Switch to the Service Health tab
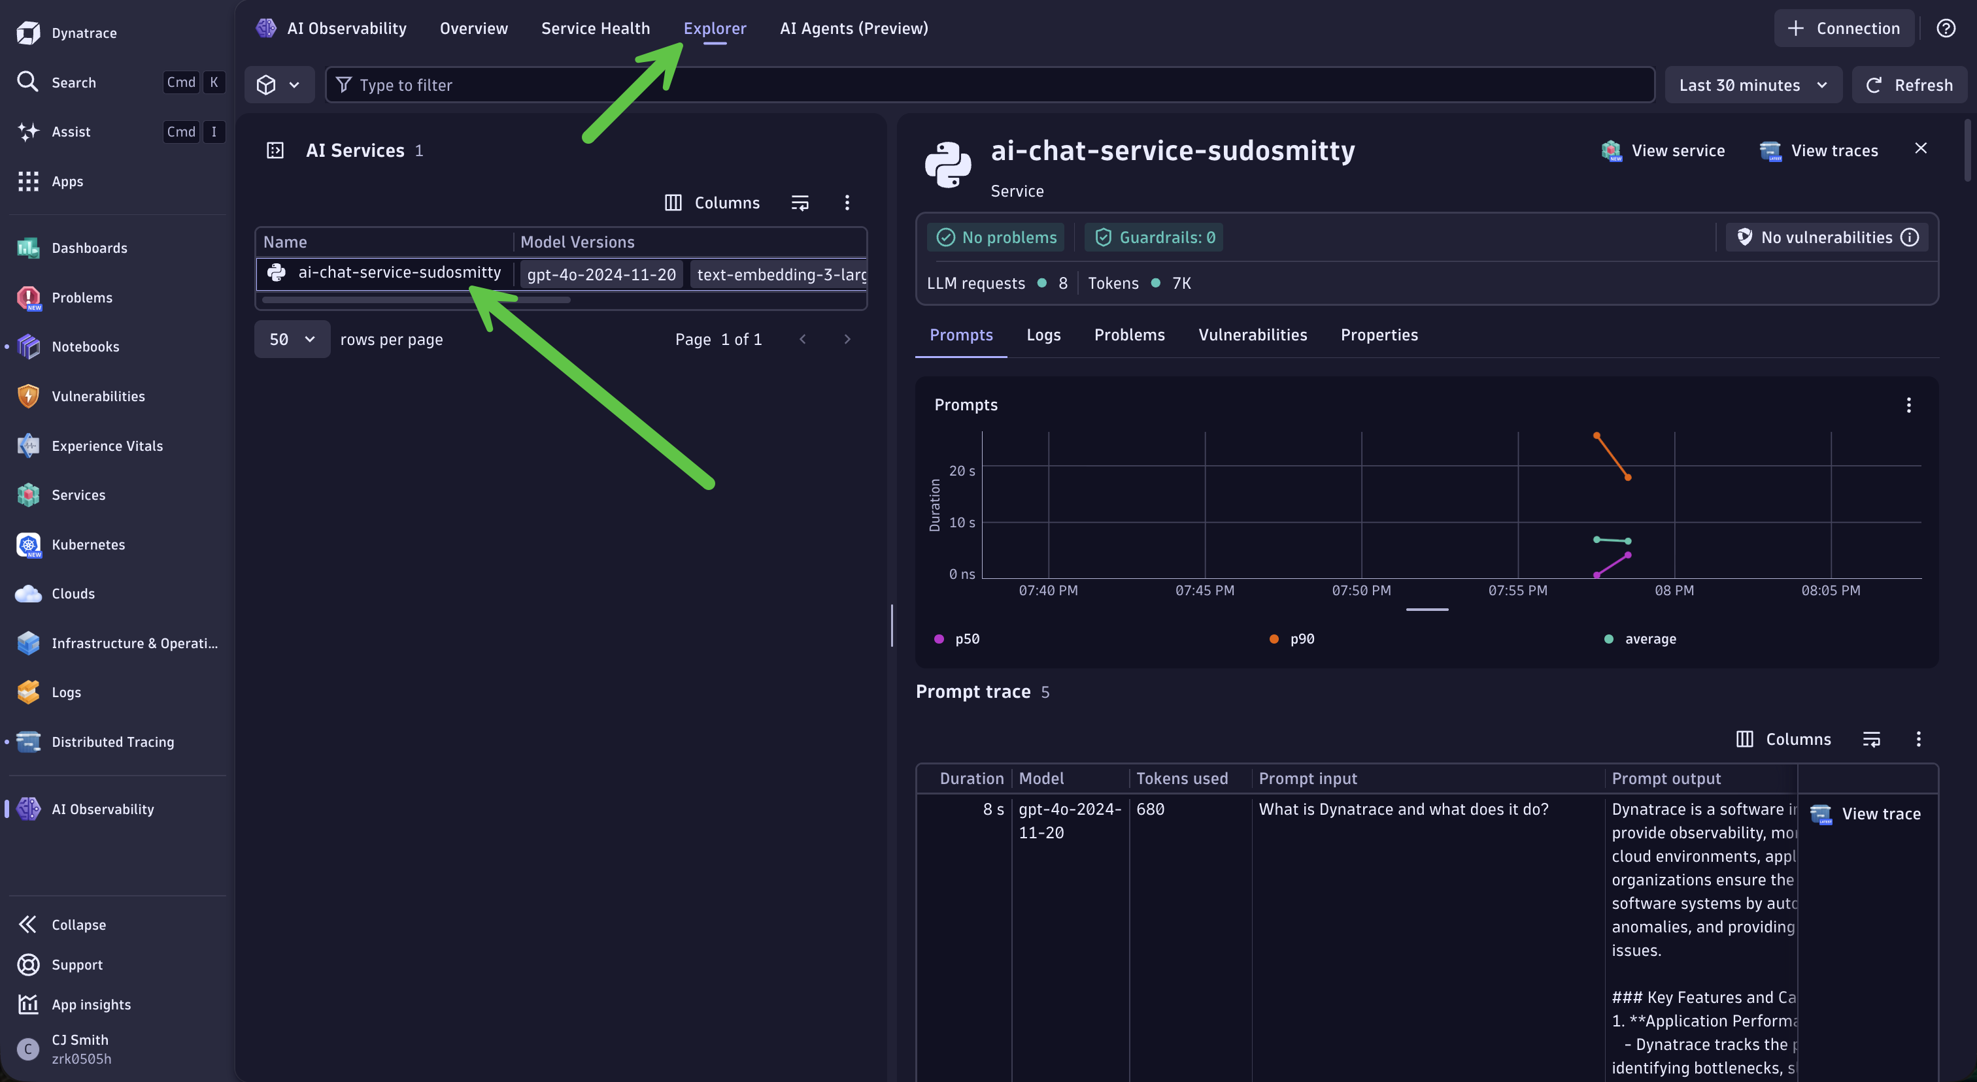Screen dimensions: 1977x1082 tap(595, 28)
